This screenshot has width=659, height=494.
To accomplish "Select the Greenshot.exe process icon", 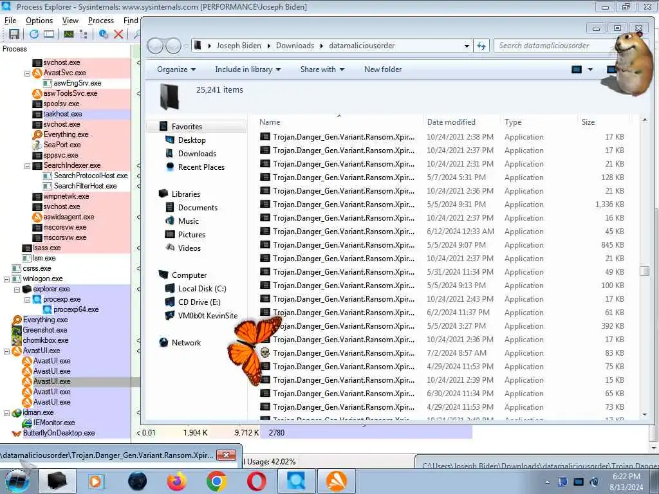I will (x=17, y=330).
